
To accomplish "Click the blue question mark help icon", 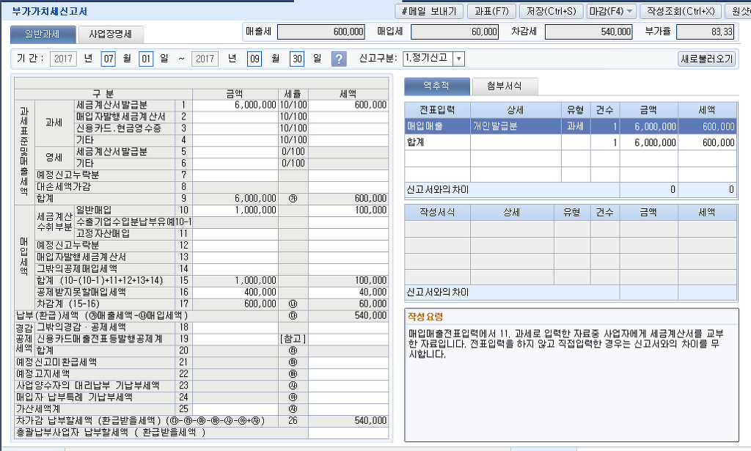I will 339,59.
